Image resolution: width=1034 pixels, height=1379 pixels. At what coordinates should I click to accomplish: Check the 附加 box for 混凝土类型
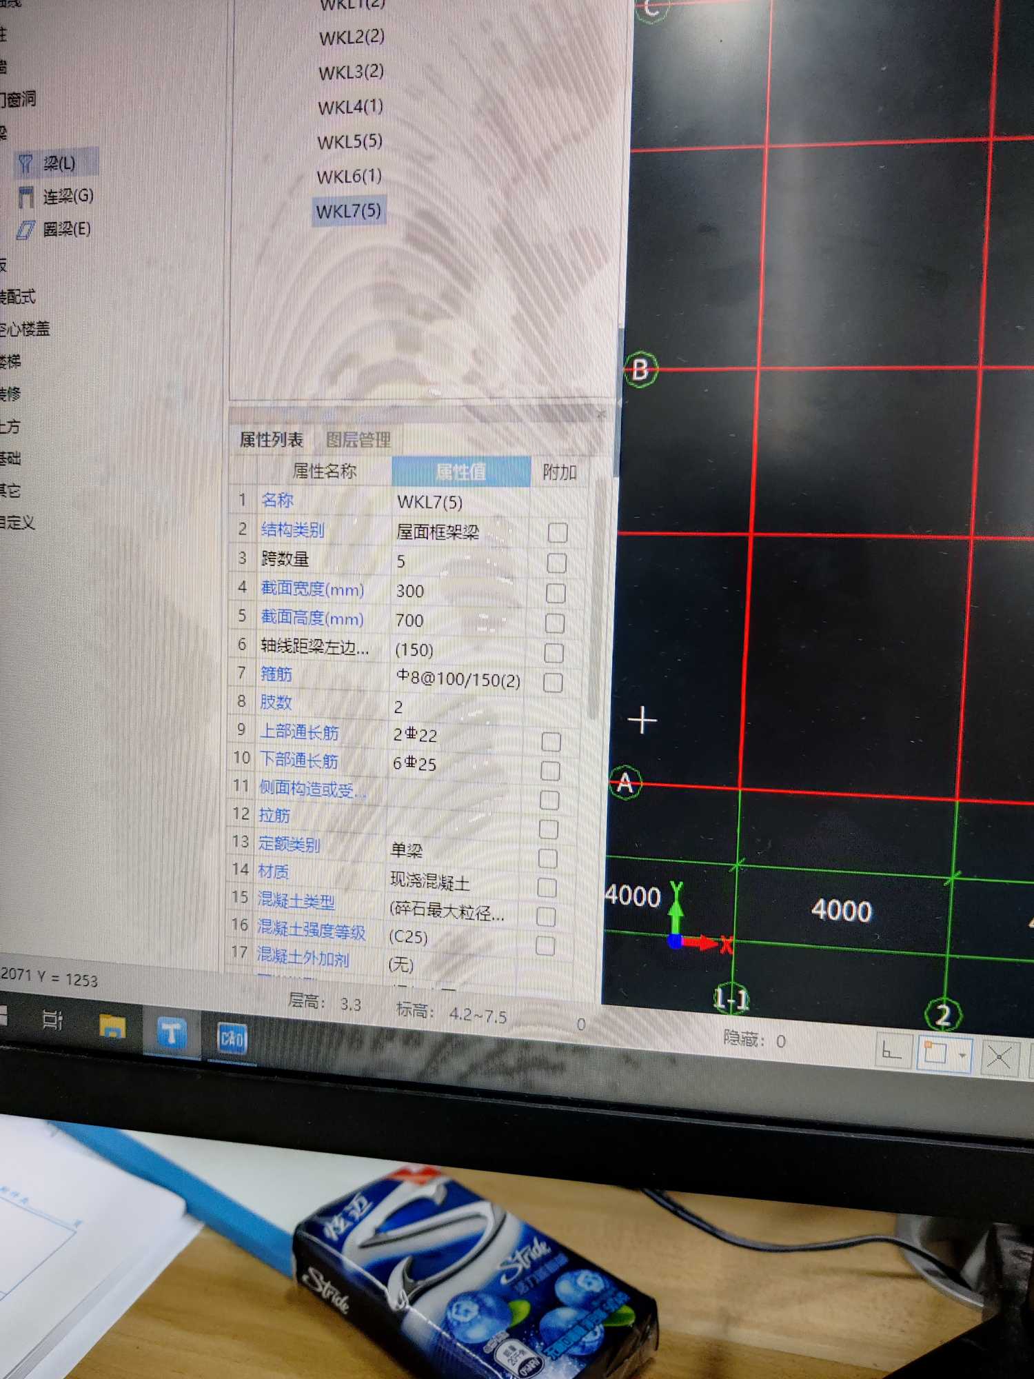pos(546,916)
